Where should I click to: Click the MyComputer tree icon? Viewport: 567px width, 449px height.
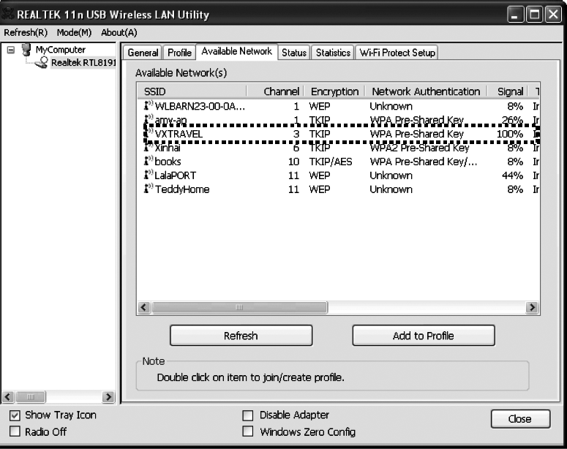pos(26,50)
